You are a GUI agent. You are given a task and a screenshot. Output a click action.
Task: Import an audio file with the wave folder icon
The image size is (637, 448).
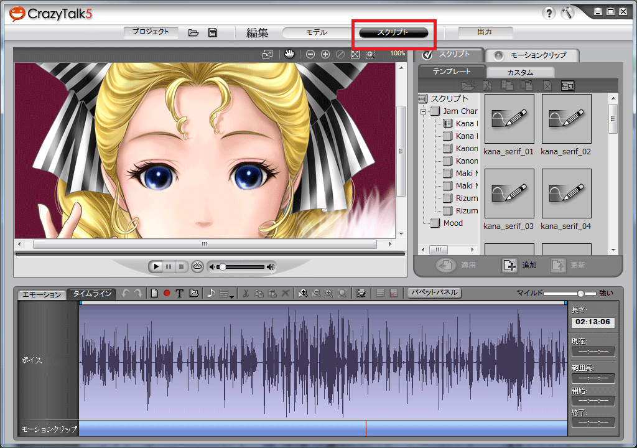pos(194,292)
